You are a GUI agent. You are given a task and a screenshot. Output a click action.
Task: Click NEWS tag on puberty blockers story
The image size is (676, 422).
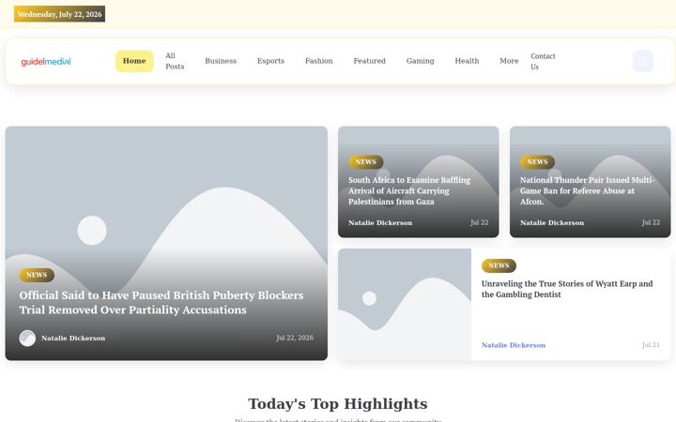pyautogui.click(x=37, y=275)
